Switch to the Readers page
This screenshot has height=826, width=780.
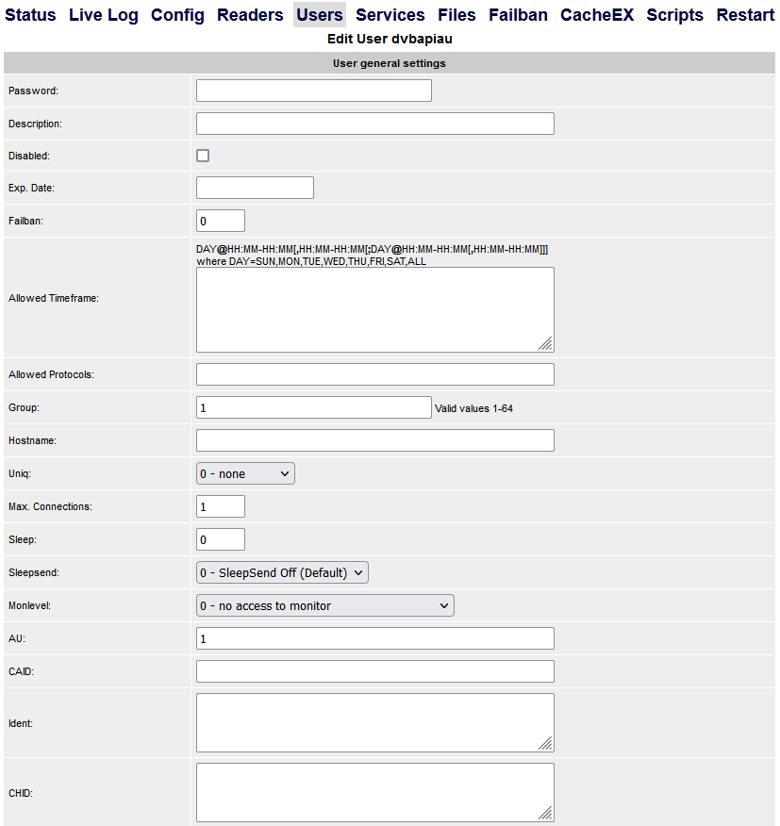(250, 15)
